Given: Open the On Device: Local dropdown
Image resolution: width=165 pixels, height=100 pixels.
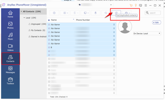Looking at the screenshot, I should [147, 33].
